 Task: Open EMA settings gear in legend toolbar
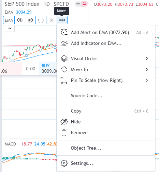30,20
